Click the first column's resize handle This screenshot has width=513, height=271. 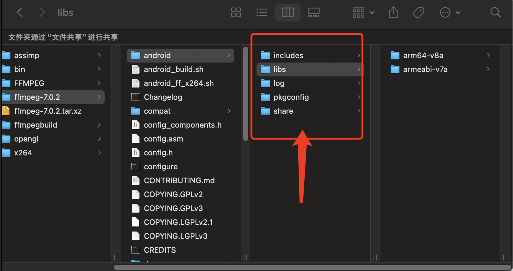(116, 257)
